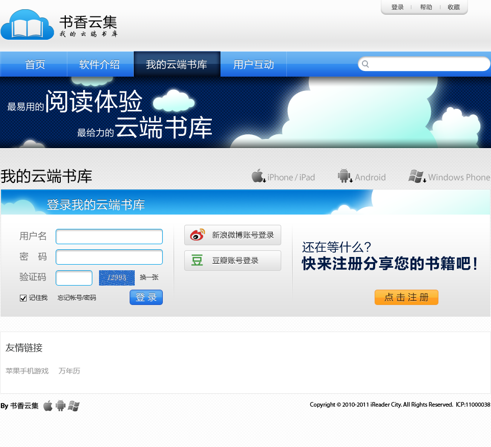Click into the top search box
The image size is (491, 447).
coord(424,64)
